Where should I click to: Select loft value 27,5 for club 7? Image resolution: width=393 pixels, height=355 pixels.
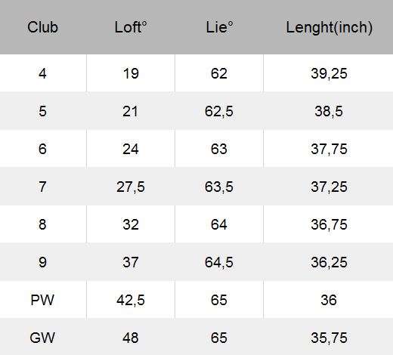(x=131, y=187)
